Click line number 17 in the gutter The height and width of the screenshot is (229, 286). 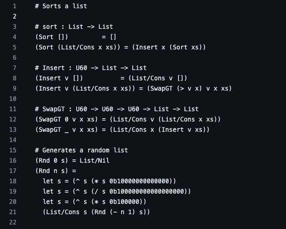click(x=13, y=171)
